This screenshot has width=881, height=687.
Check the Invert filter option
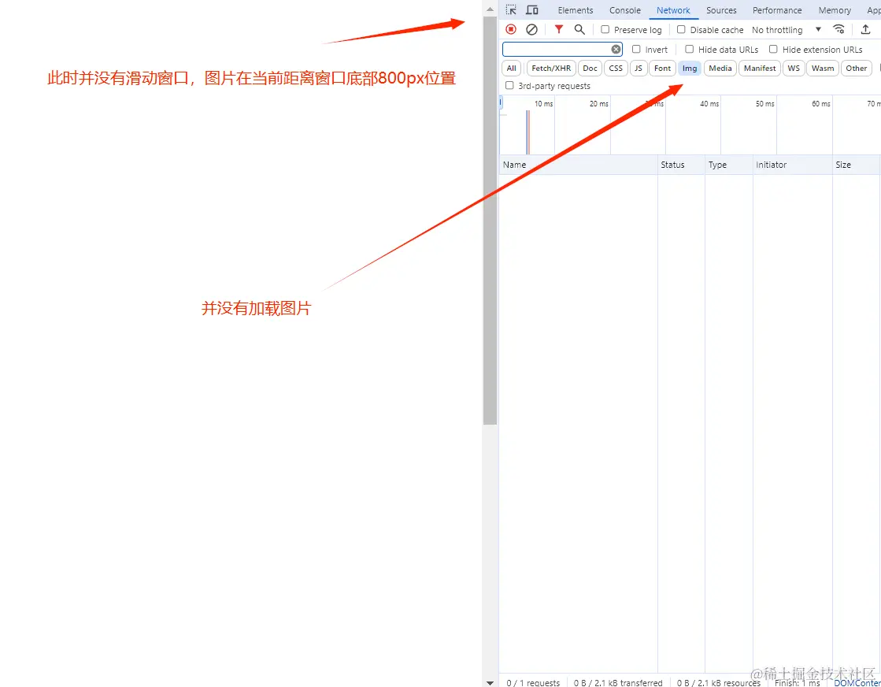pyautogui.click(x=636, y=49)
